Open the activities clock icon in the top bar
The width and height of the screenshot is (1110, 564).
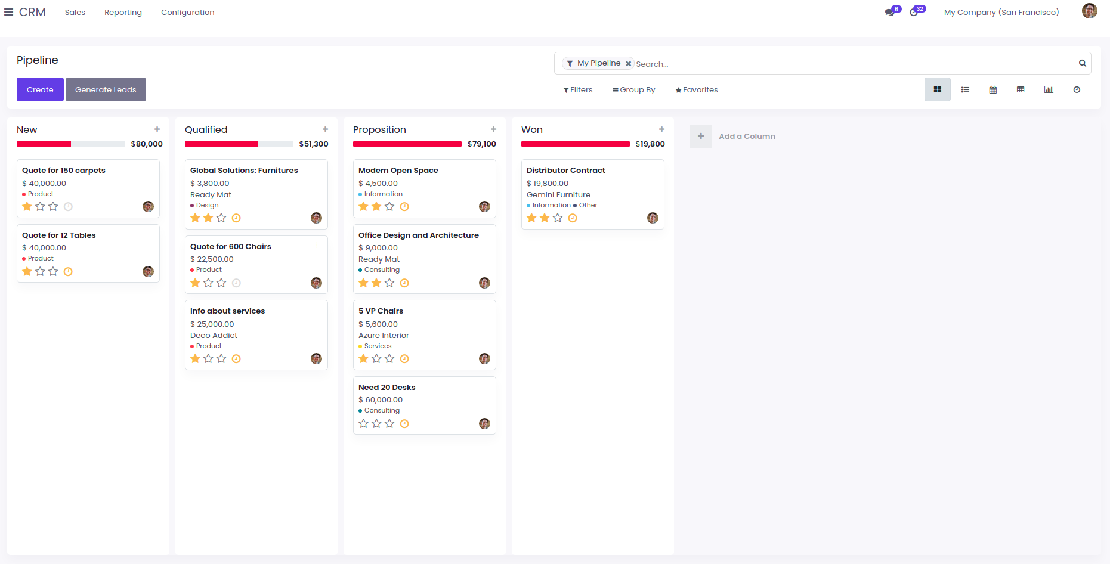coord(914,12)
